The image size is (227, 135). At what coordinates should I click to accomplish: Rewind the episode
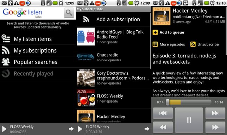pos(163,127)
